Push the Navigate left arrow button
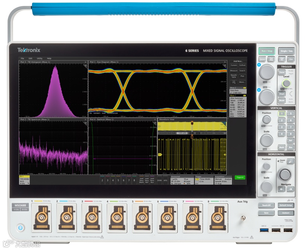Screen dimensions: 306x250 (x=281, y=189)
